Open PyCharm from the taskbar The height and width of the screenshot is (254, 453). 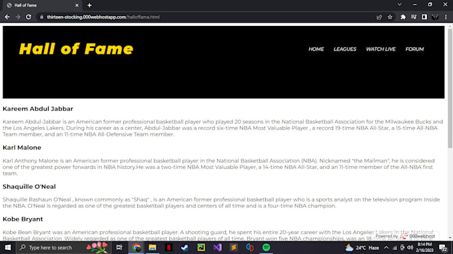click(201, 247)
